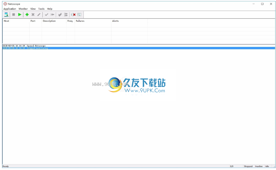Click the double-arrow reset all toolbar icon
Screen dimensions: 276x170
pos(66,15)
